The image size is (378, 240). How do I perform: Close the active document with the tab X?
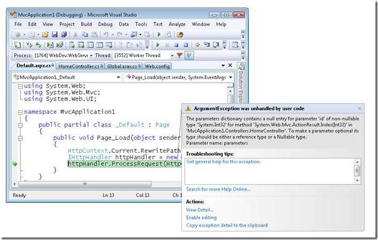coord(230,66)
